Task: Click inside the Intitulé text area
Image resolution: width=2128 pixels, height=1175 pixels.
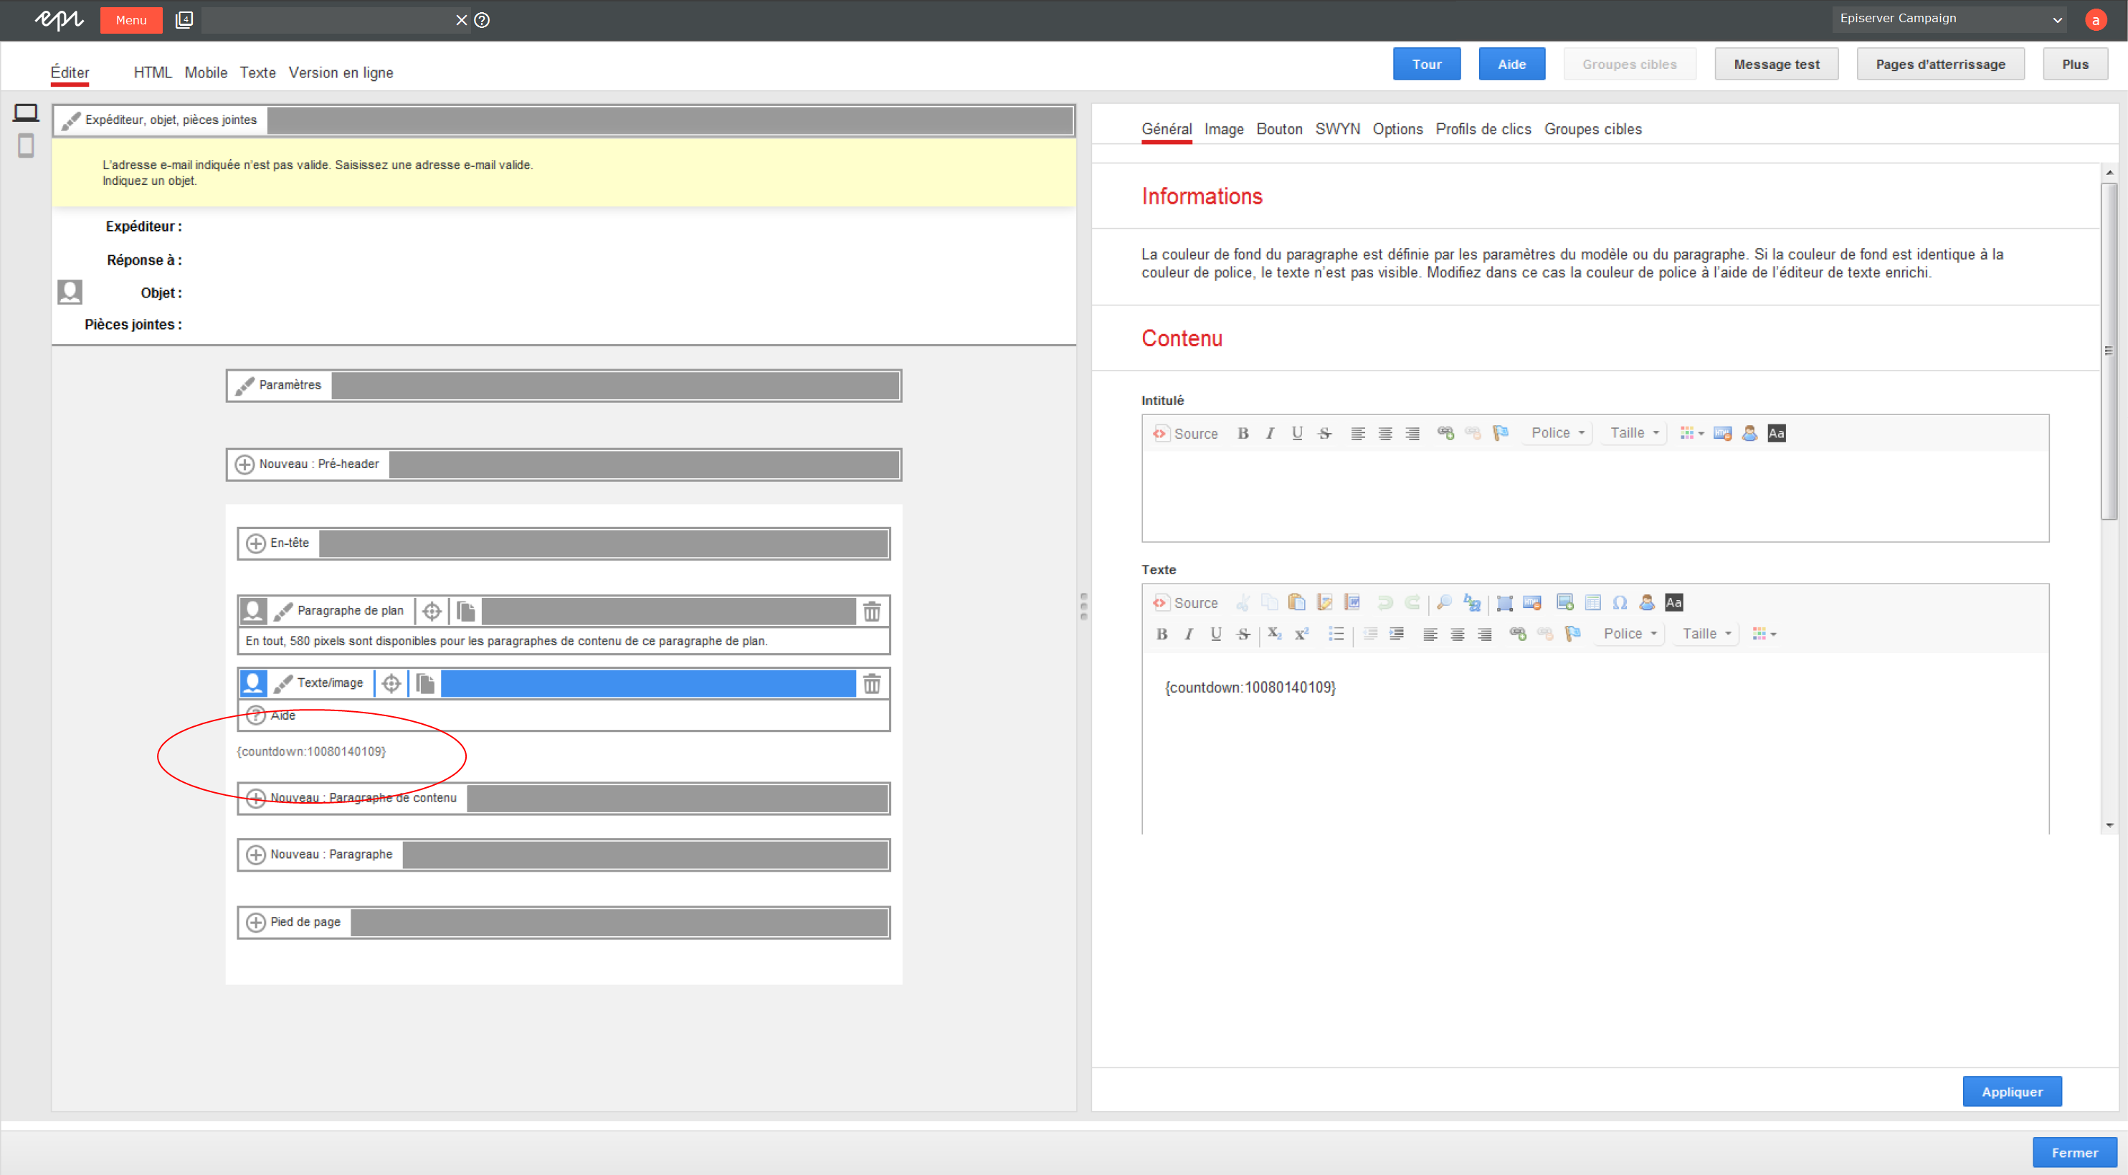Action: [1595, 495]
